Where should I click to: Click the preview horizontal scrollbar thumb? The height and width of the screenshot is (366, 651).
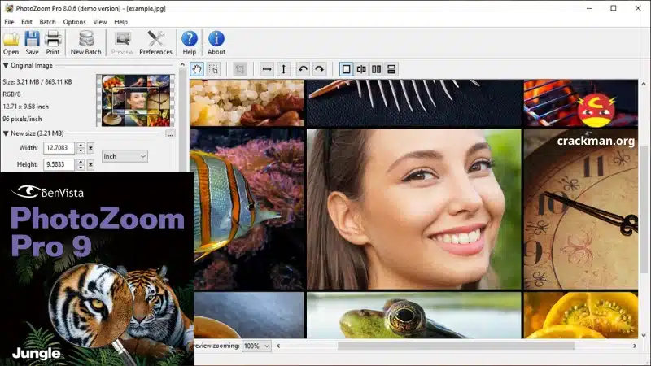[x=457, y=346]
